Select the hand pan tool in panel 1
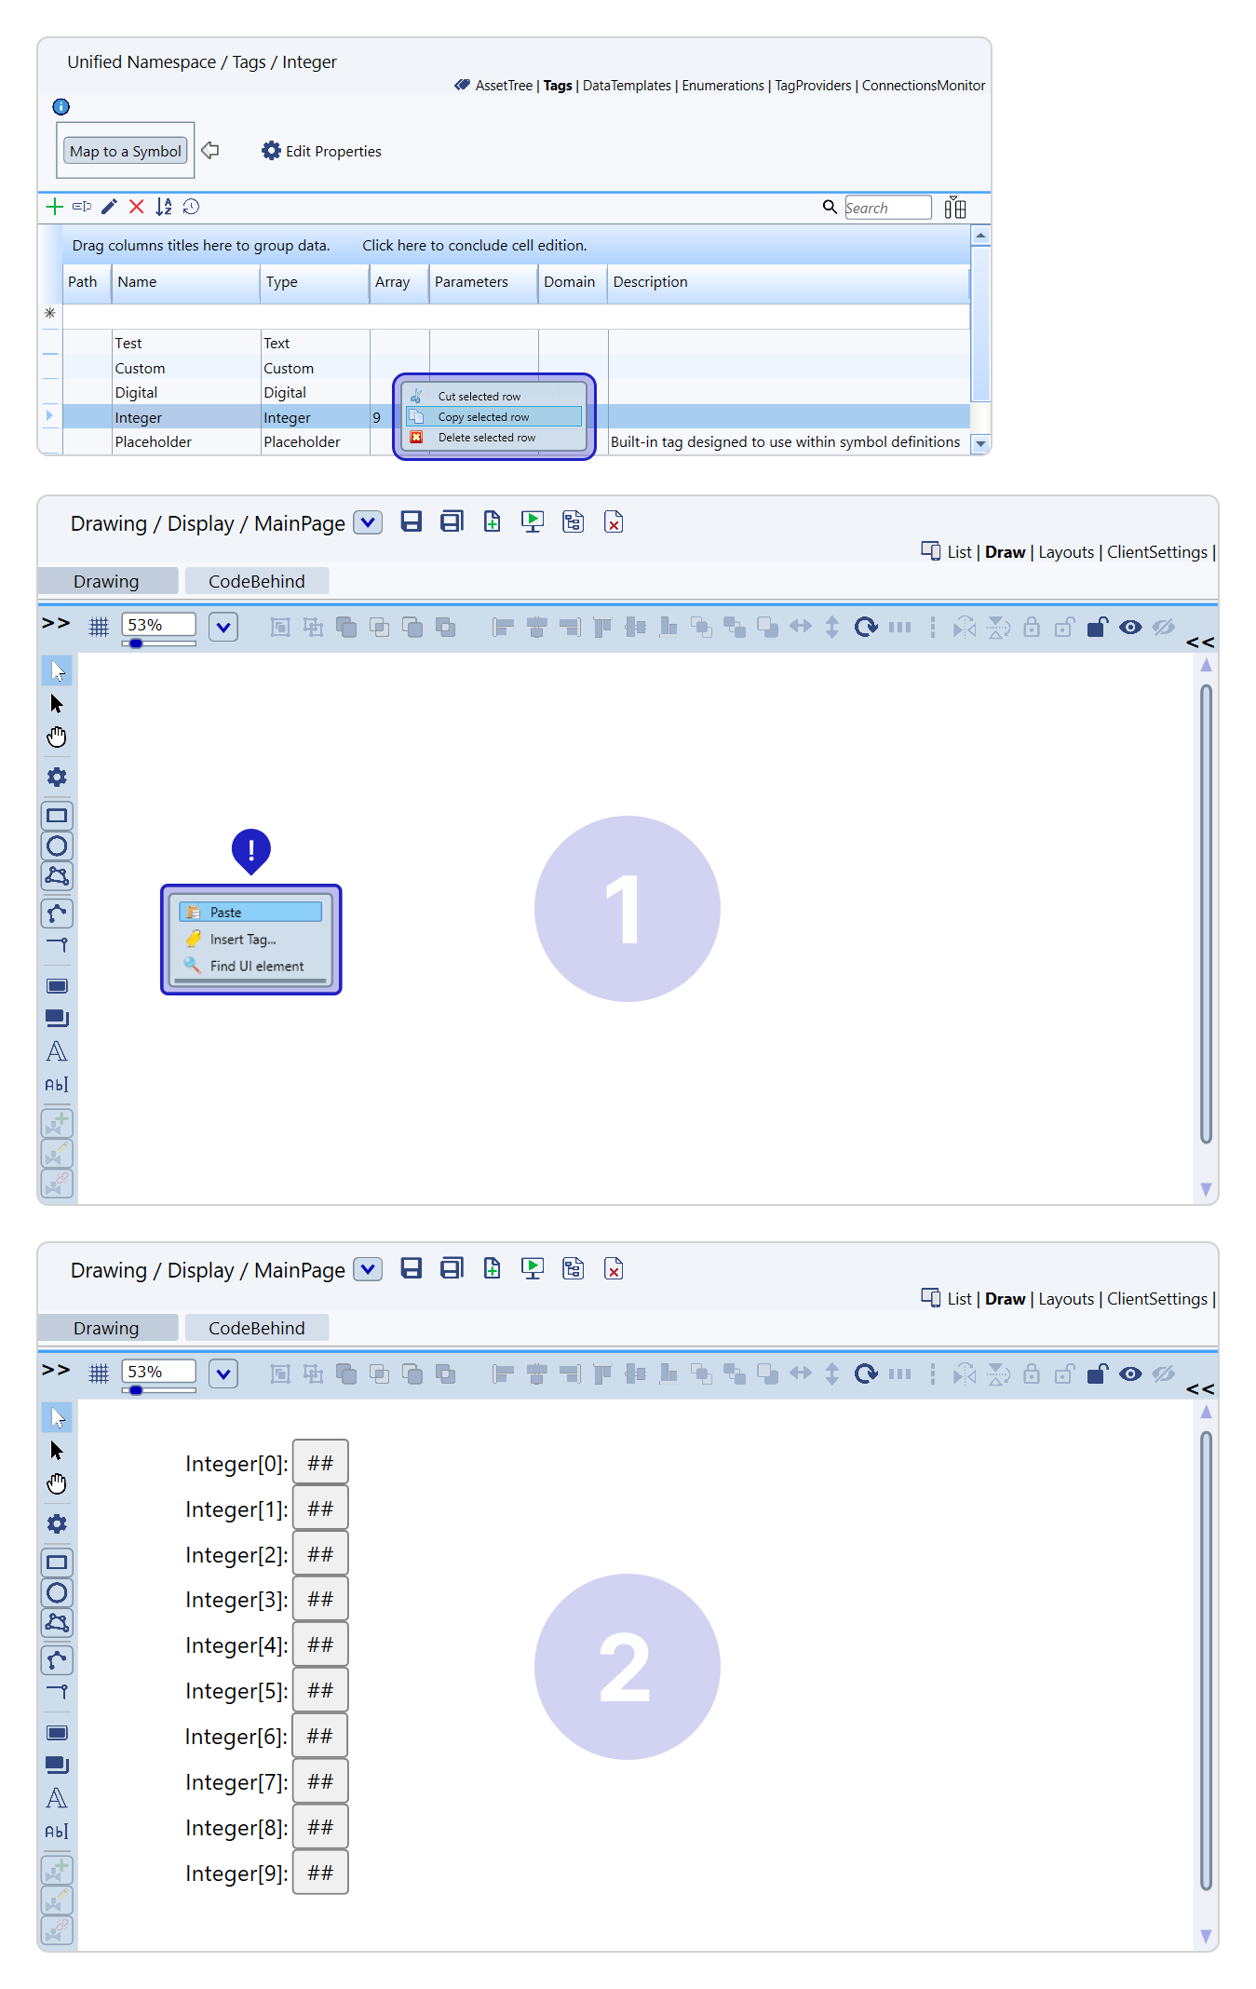1256x1989 pixels. (57, 737)
